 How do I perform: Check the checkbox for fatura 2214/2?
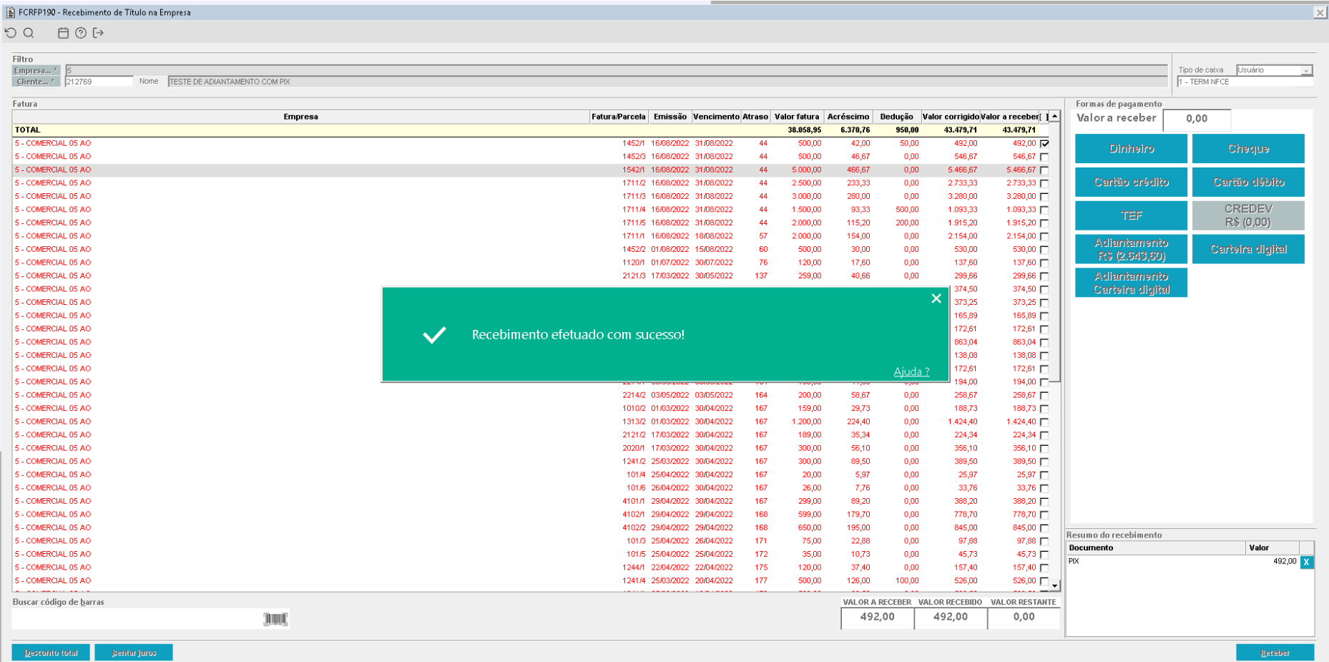tap(1044, 396)
